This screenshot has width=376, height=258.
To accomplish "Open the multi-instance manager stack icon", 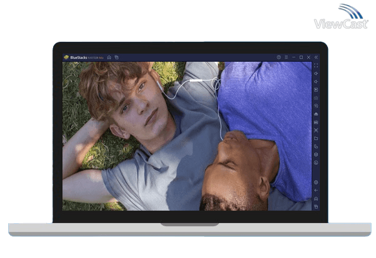I will (x=316, y=155).
